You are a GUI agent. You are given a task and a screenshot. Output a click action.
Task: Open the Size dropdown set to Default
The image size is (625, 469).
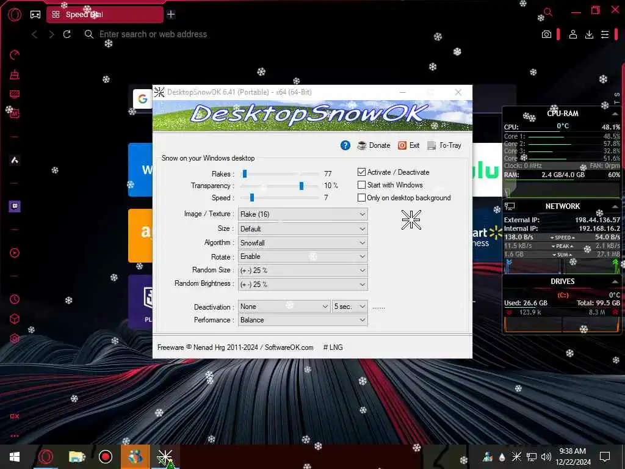point(303,229)
